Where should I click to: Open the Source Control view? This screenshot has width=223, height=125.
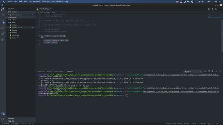pos(3,22)
